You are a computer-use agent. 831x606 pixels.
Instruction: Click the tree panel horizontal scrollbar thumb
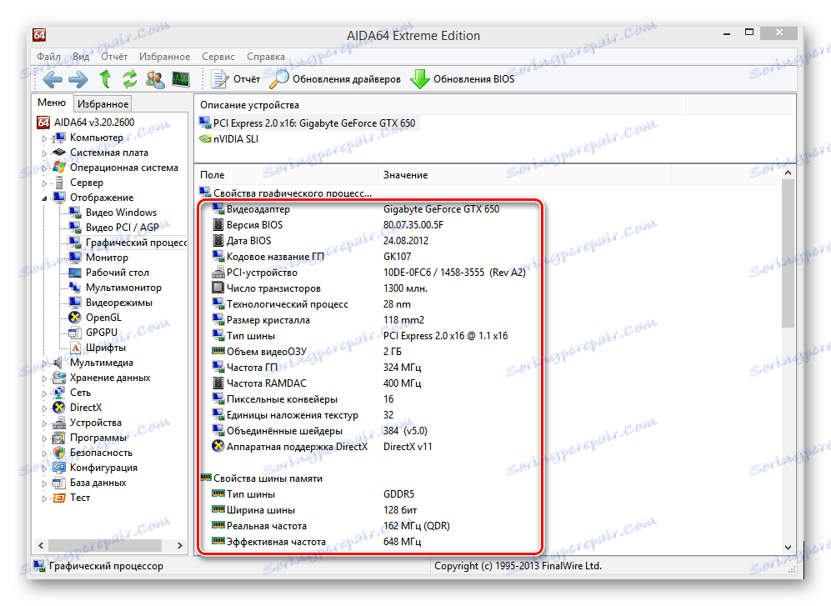[x=105, y=545]
